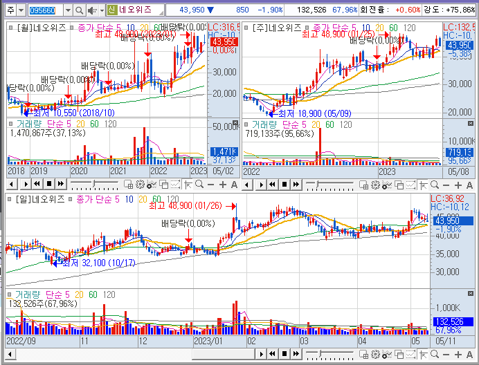Daily chart: click the scrollbar left arrow

(10, 354)
